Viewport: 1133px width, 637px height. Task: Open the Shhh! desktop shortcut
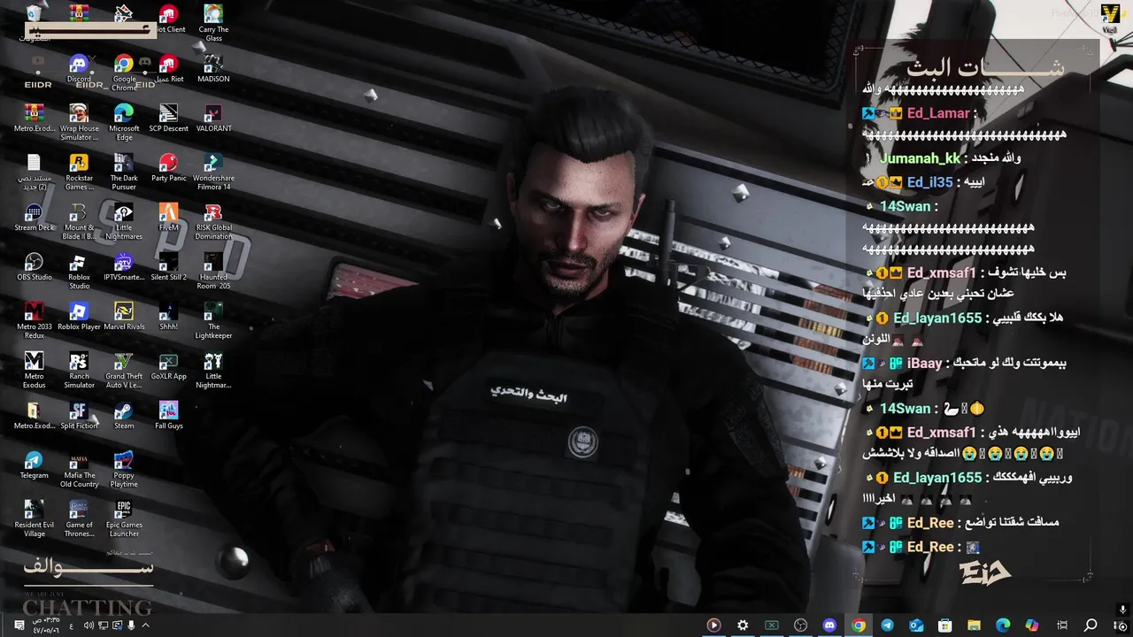pyautogui.click(x=168, y=317)
